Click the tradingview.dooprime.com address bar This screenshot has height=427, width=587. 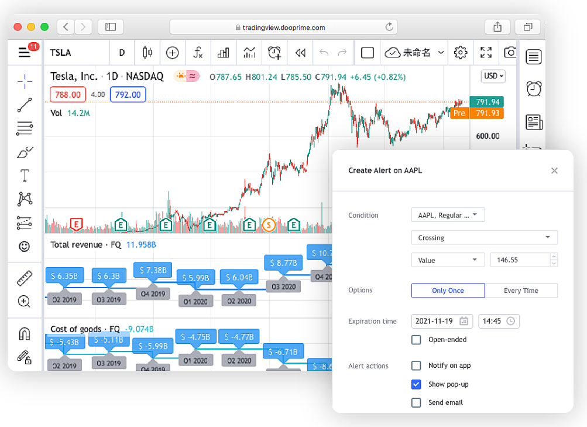pos(283,28)
